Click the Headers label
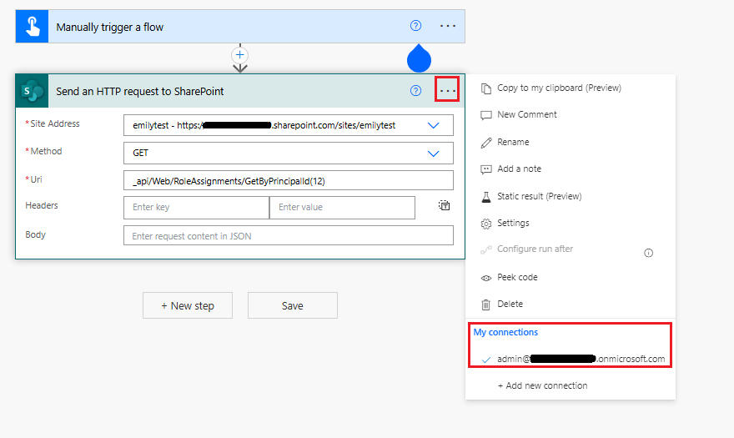This screenshot has height=438, width=734. point(42,205)
